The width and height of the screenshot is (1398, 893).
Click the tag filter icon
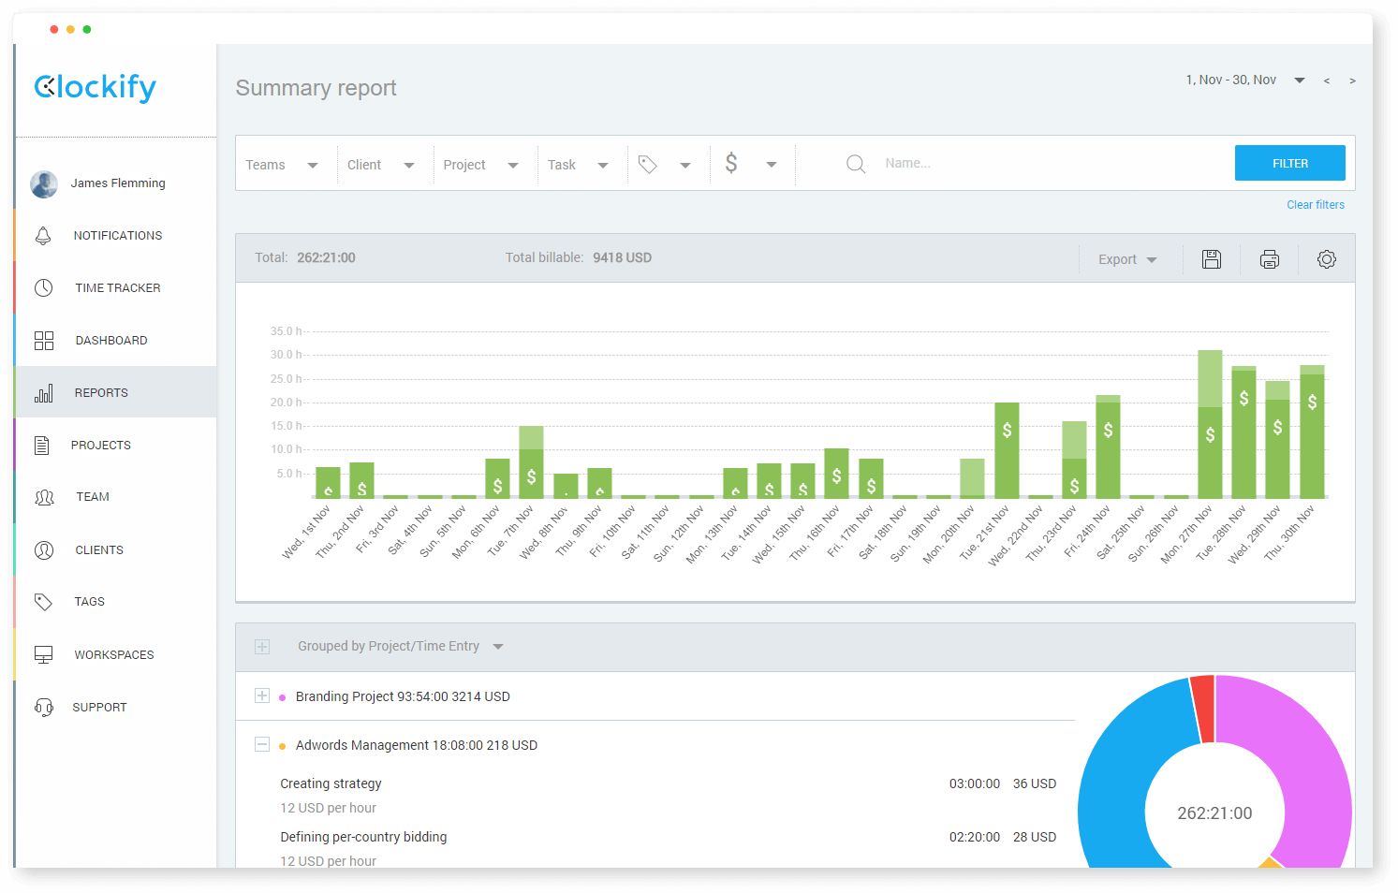tap(648, 164)
